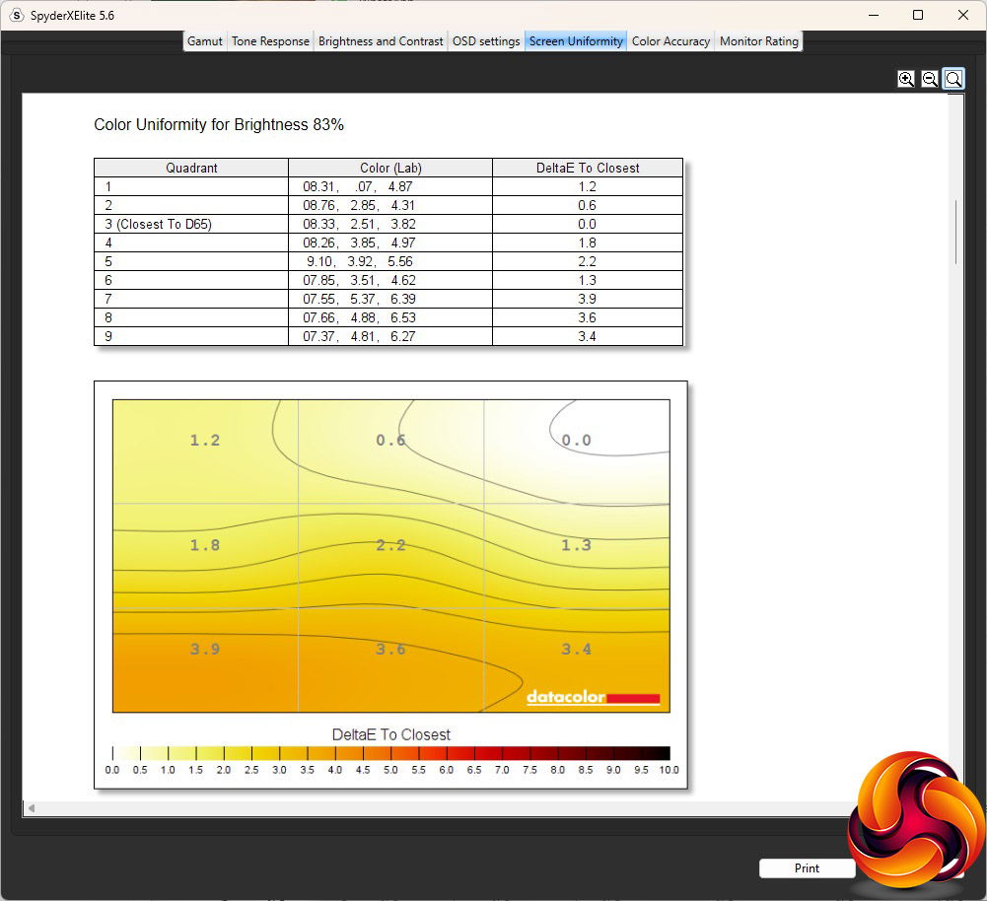Click the Print button
The height and width of the screenshot is (901, 987).
807,868
